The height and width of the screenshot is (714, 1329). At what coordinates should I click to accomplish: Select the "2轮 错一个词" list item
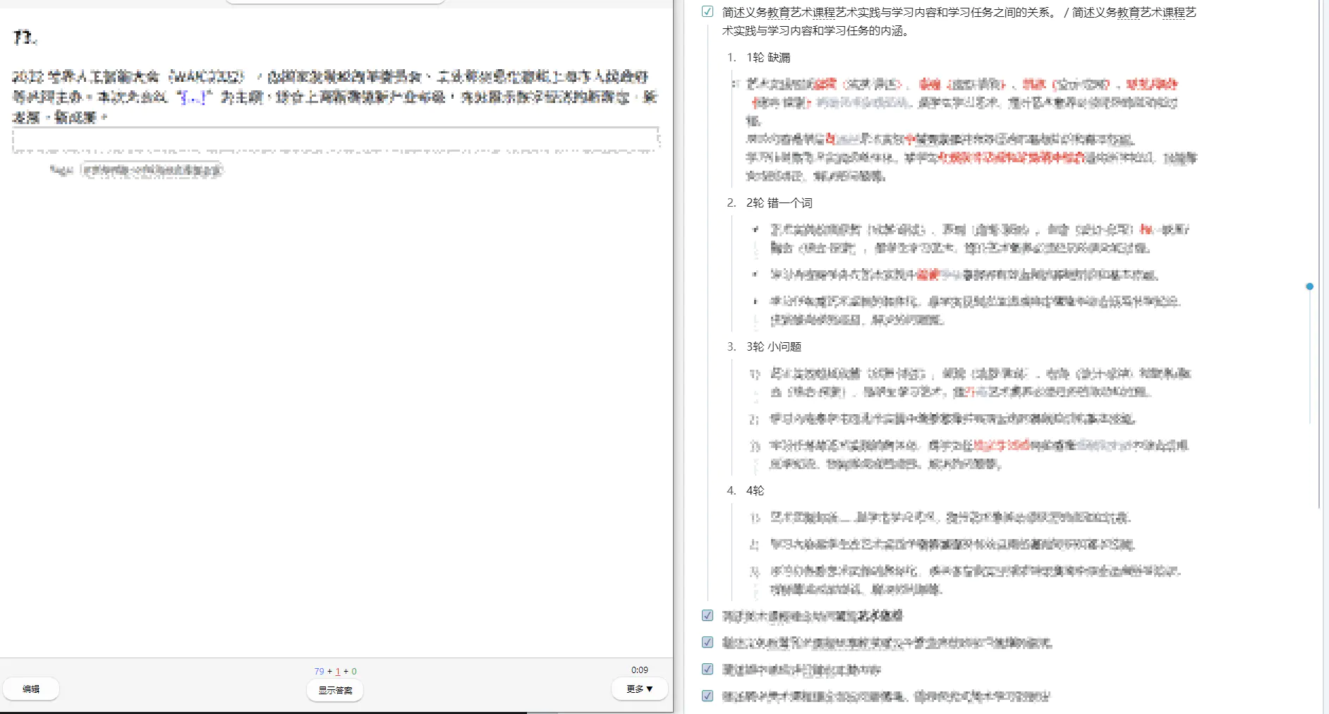click(x=779, y=202)
